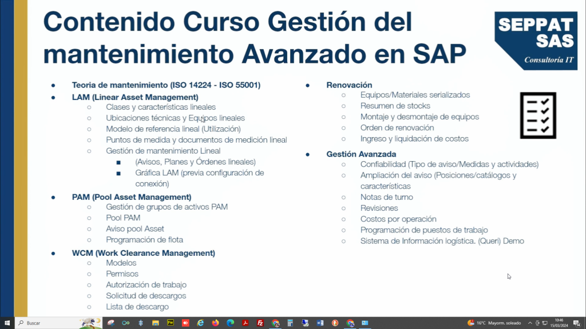Click the slide title 'Contenido Curso Gestión del mantenimiento'
This screenshot has height=329, width=586.
[255, 37]
